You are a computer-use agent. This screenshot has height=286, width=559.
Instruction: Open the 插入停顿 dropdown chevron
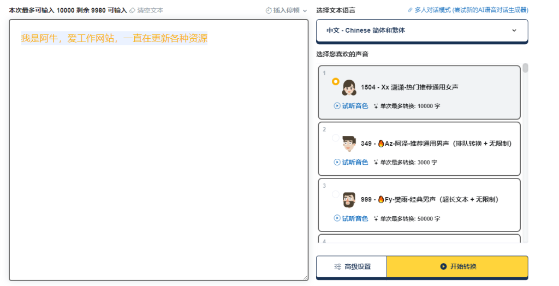305,11
